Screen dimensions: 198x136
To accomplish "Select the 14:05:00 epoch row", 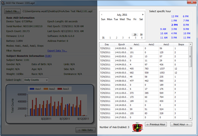I will (144, 69).
